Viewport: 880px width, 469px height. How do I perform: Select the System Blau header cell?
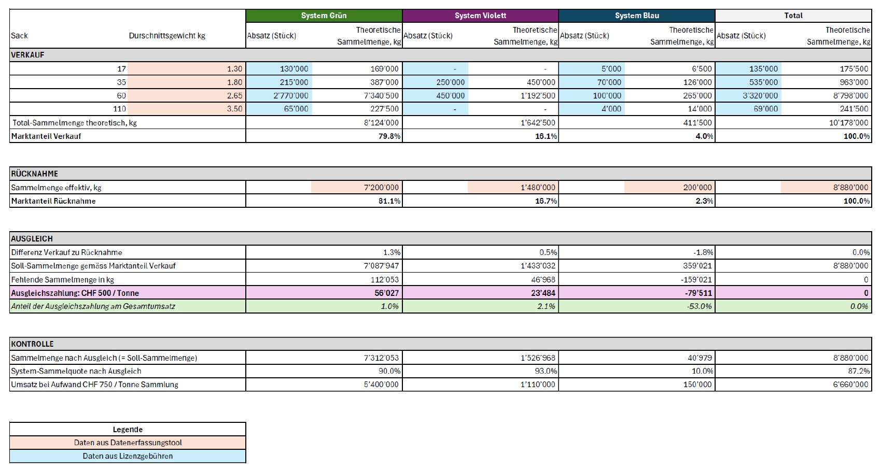tap(637, 16)
